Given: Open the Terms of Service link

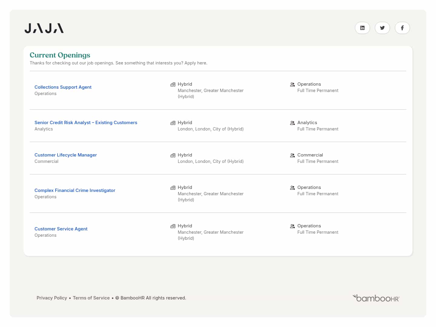Looking at the screenshot, I should [91, 298].
